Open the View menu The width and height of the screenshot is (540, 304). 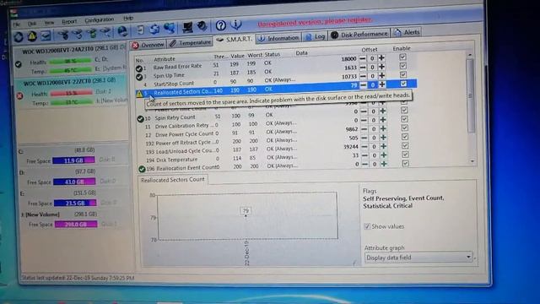coord(49,23)
